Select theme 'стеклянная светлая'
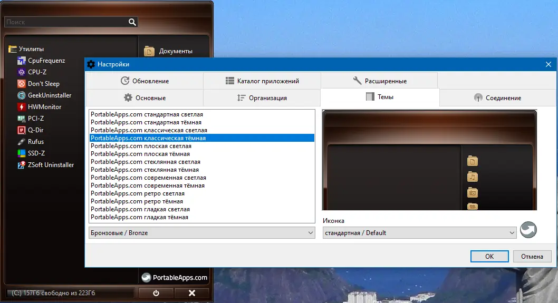Image resolution: width=558 pixels, height=303 pixels. pyautogui.click(x=202, y=162)
